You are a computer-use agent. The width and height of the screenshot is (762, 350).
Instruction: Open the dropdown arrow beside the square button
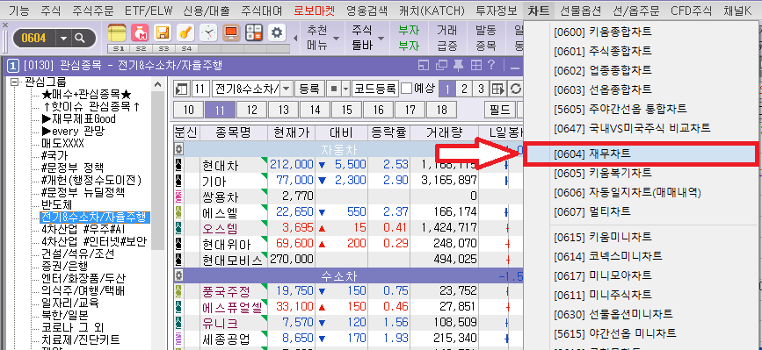346,89
